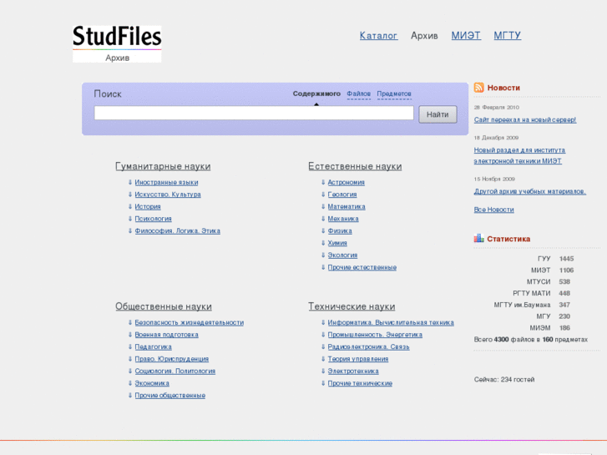Open Информатика. Вычислительная техника subject
This screenshot has width=607, height=455.
pos(391,322)
